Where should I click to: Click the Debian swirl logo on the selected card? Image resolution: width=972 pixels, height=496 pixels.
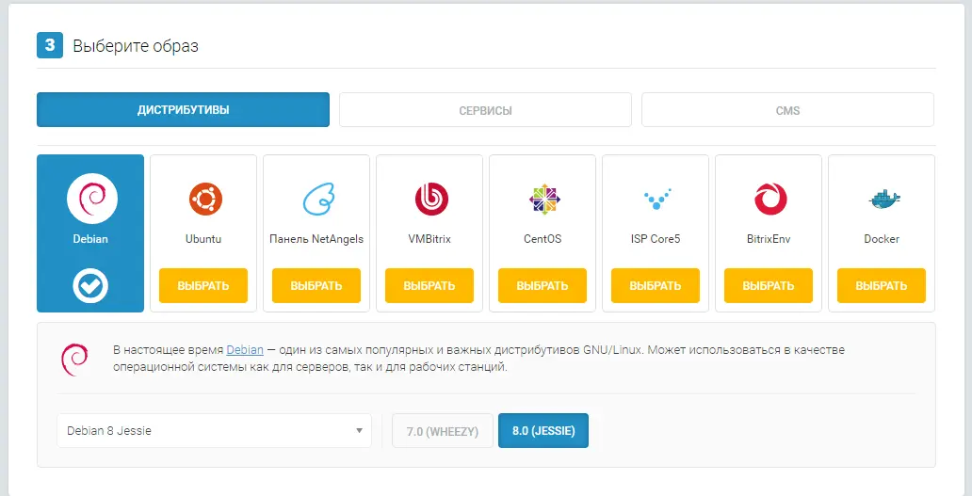click(90, 199)
